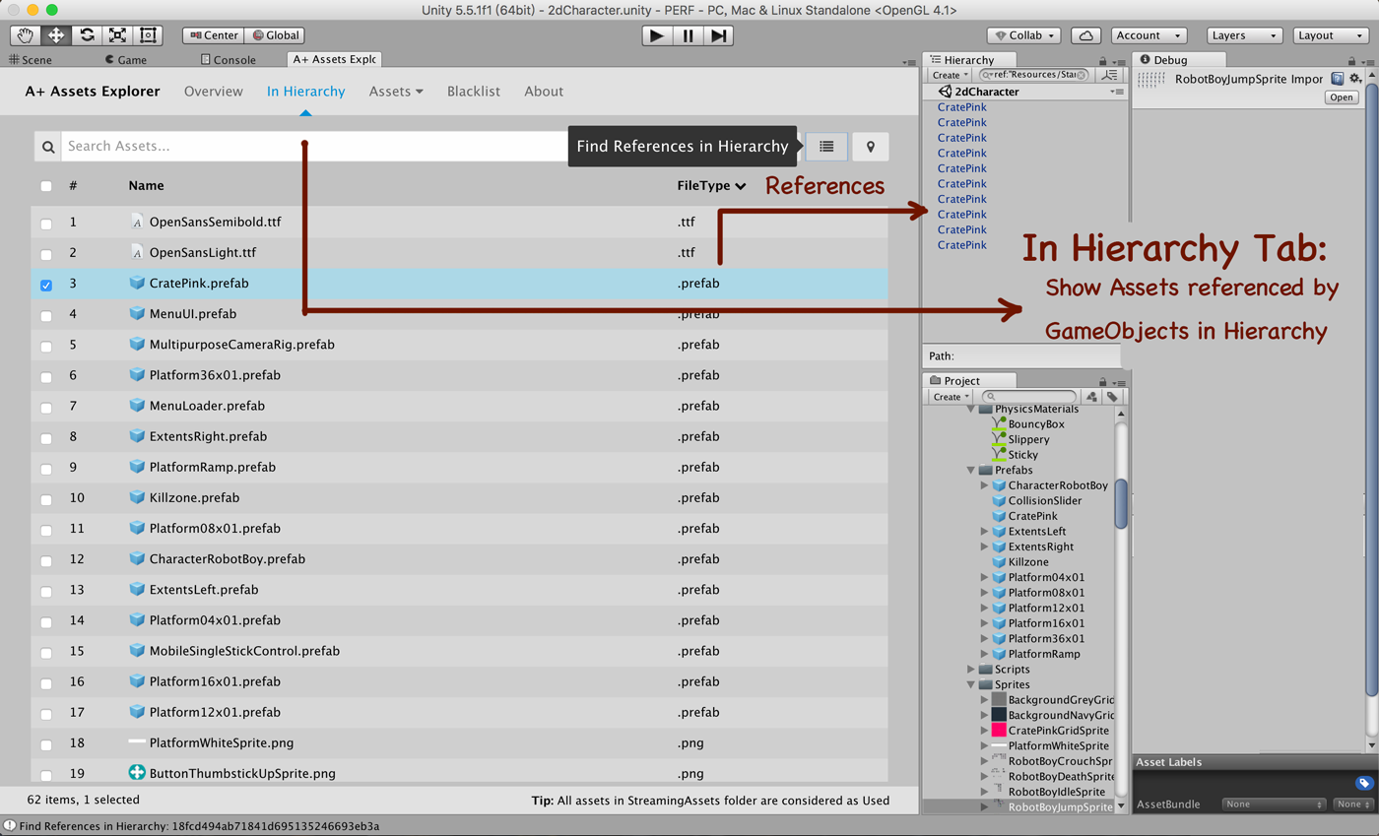Click the magnifier search icon
Image resolution: width=1379 pixels, height=836 pixels.
(x=47, y=146)
